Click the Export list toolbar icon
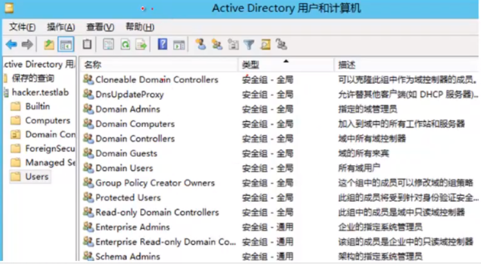The image size is (481, 264). coord(141,45)
